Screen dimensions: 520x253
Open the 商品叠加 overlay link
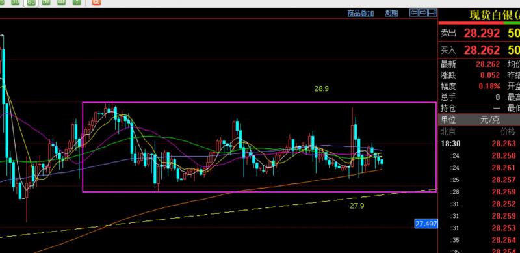[361, 13]
